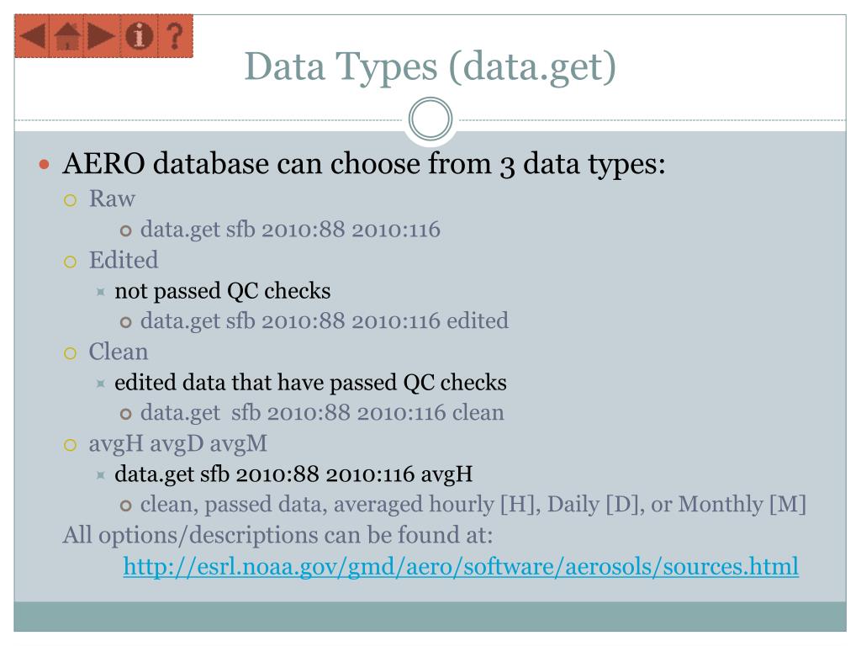Select the avgH avgD avgM bullet
Screen dimensions: 861x646
click(x=178, y=443)
